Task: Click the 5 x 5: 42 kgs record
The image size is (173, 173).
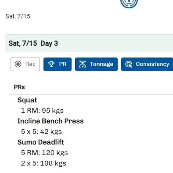Action: point(41,132)
